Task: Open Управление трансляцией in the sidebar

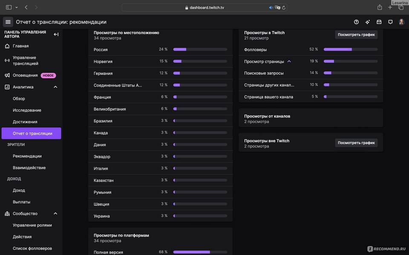Action: tap(25, 61)
